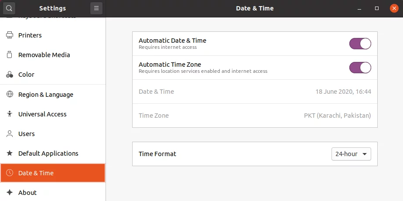Open the 24-hour Time Format dropdown
Image resolution: width=403 pixels, height=201 pixels.
point(351,154)
